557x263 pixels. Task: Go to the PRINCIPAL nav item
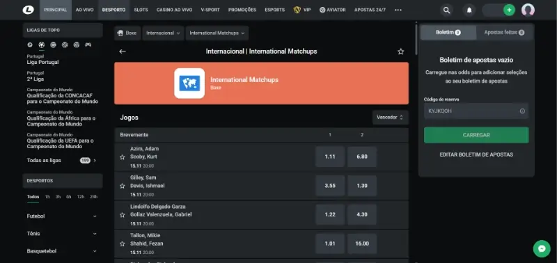coord(56,10)
